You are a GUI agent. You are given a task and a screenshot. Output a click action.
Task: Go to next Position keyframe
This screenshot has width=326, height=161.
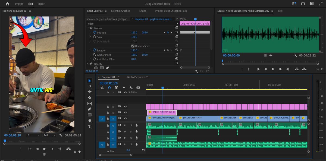click(x=171, y=33)
